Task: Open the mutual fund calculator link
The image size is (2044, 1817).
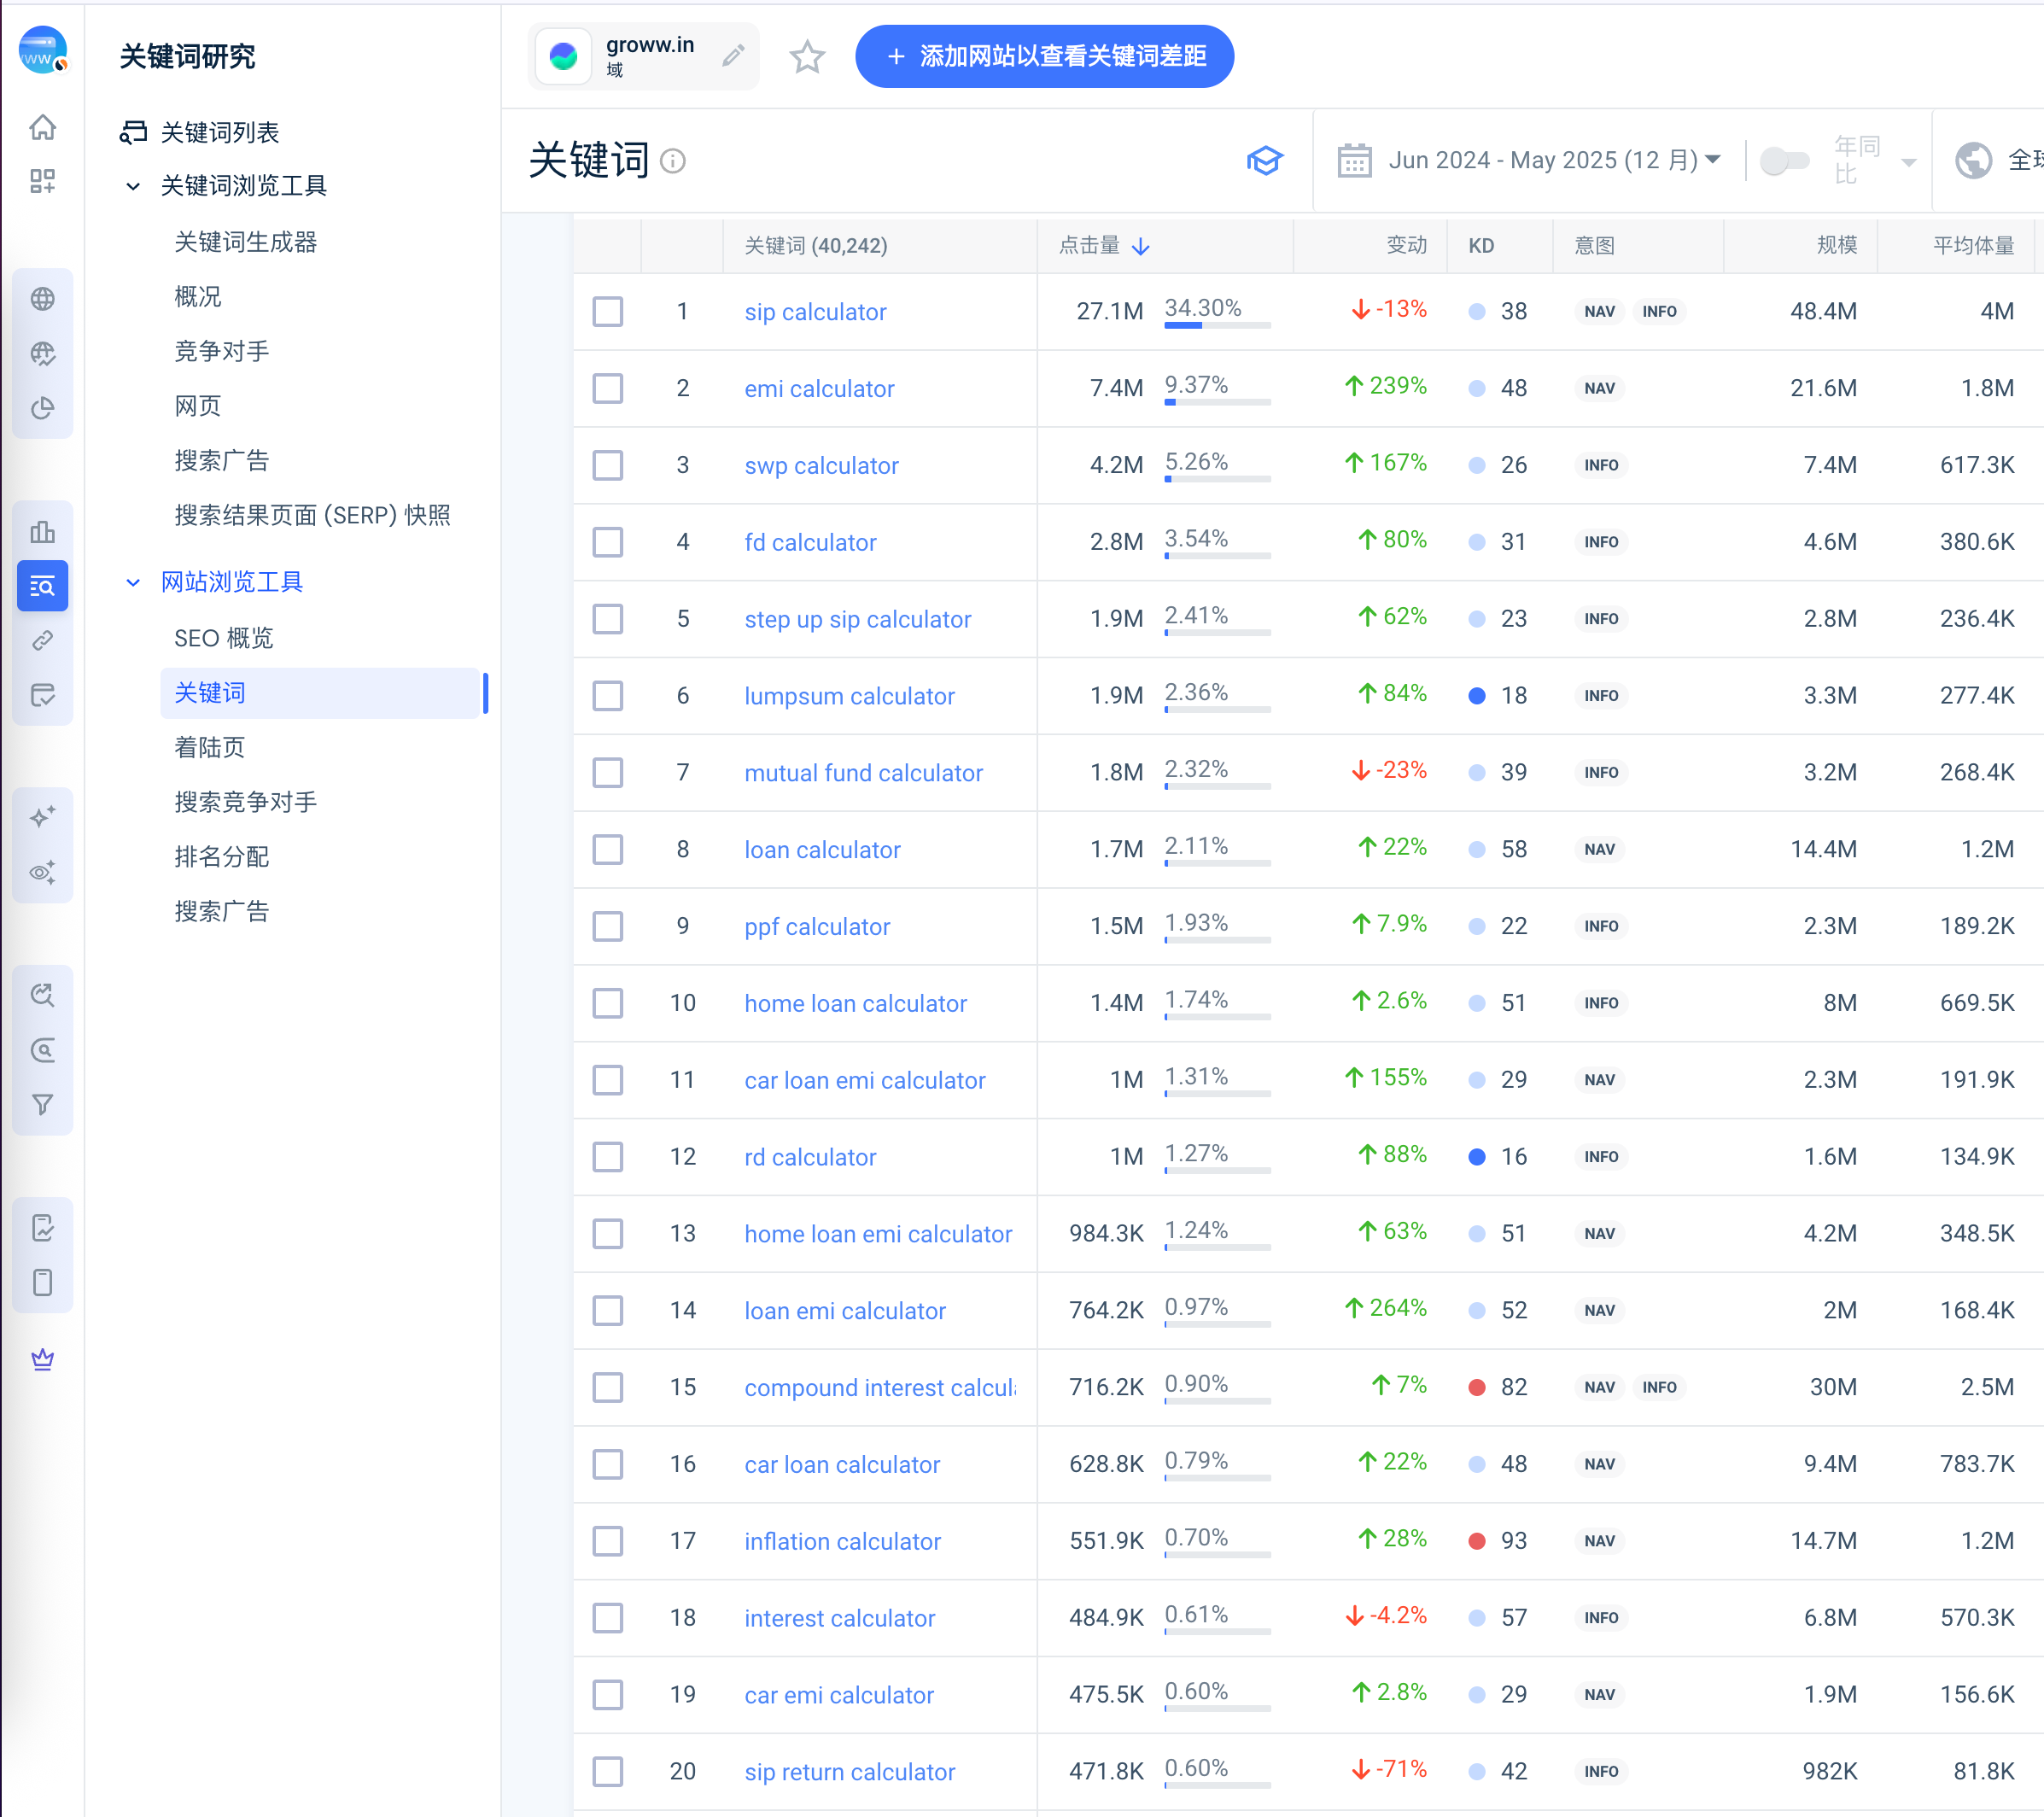Action: 863,772
